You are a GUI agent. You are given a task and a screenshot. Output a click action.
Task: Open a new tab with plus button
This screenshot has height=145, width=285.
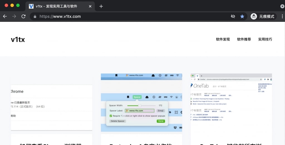pos(101,6)
